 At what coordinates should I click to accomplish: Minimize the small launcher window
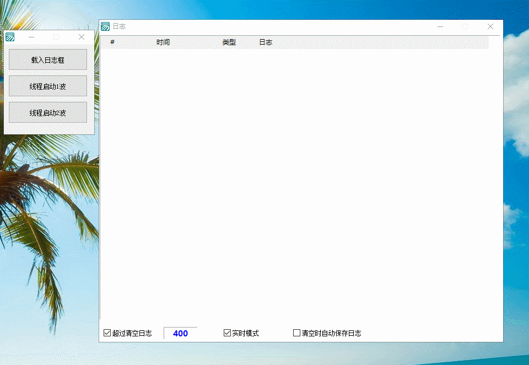point(31,37)
